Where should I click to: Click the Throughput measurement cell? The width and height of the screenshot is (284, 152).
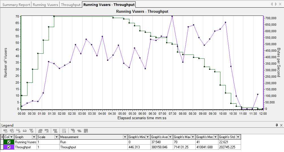click(x=94, y=147)
